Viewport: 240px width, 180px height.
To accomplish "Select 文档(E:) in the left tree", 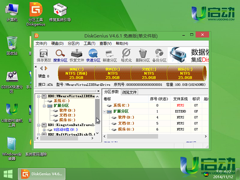I will [67, 115].
